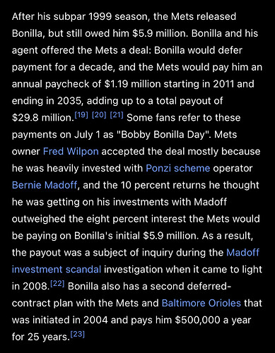Click the '$500,000' yearly amount text
This screenshot has width=275, height=353.
[x=197, y=320]
